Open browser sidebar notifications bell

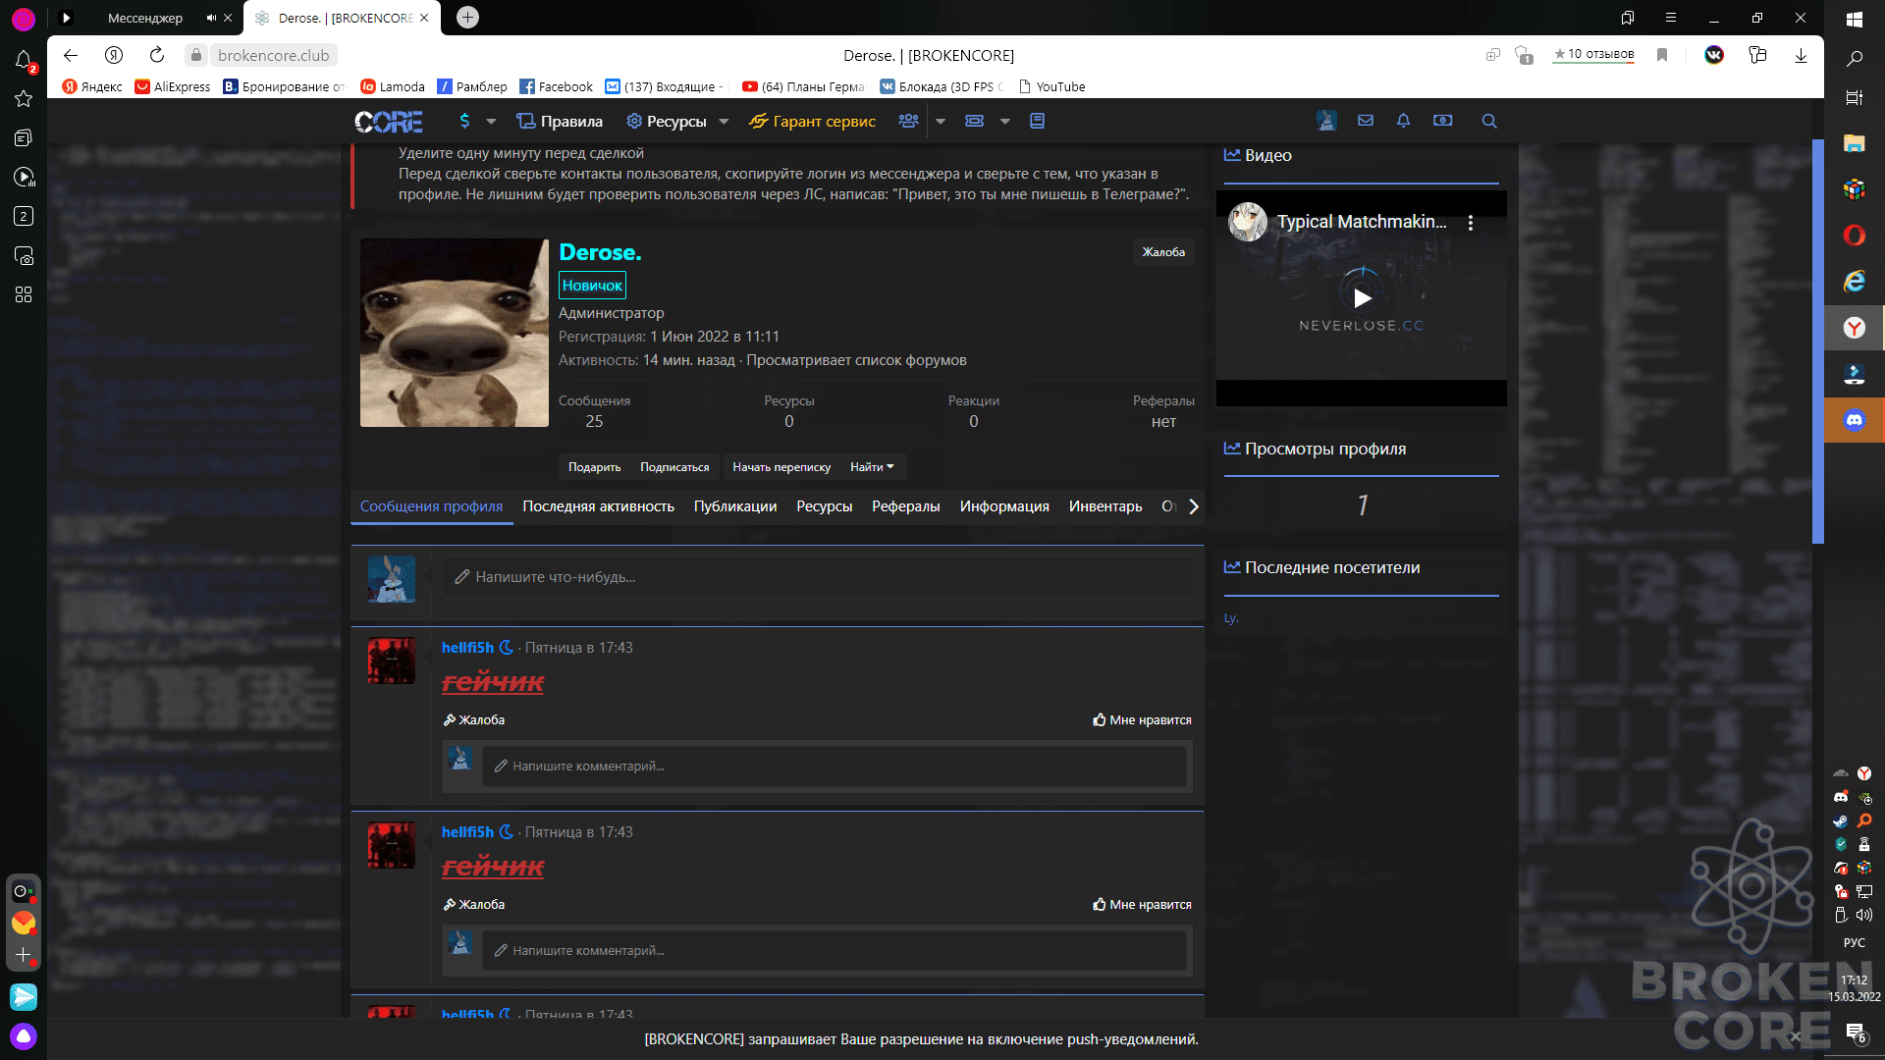tap(24, 61)
